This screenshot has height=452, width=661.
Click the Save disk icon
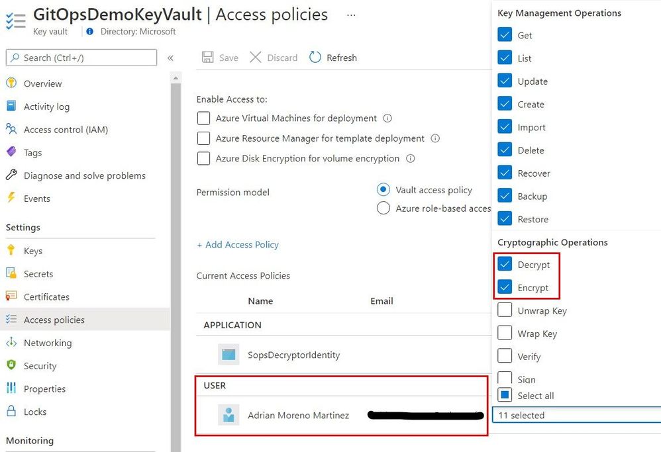pos(207,58)
